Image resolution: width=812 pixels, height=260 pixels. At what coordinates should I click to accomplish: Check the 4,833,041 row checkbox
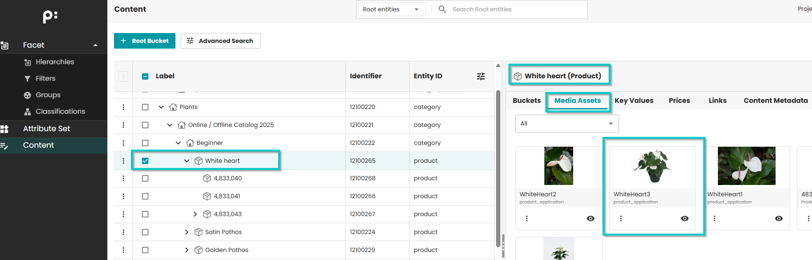tap(145, 196)
